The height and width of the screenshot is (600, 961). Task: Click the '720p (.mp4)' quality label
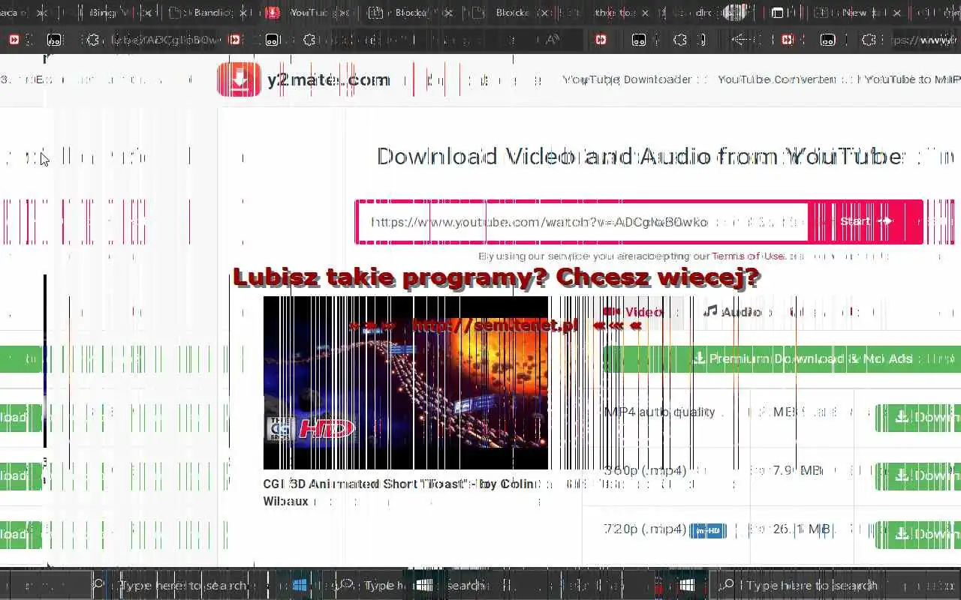(645, 529)
